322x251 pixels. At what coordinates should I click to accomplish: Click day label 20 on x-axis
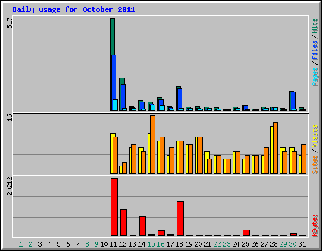coord(198,244)
